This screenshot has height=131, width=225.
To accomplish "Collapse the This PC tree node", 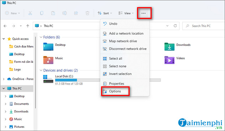I will [x=4, y=89].
